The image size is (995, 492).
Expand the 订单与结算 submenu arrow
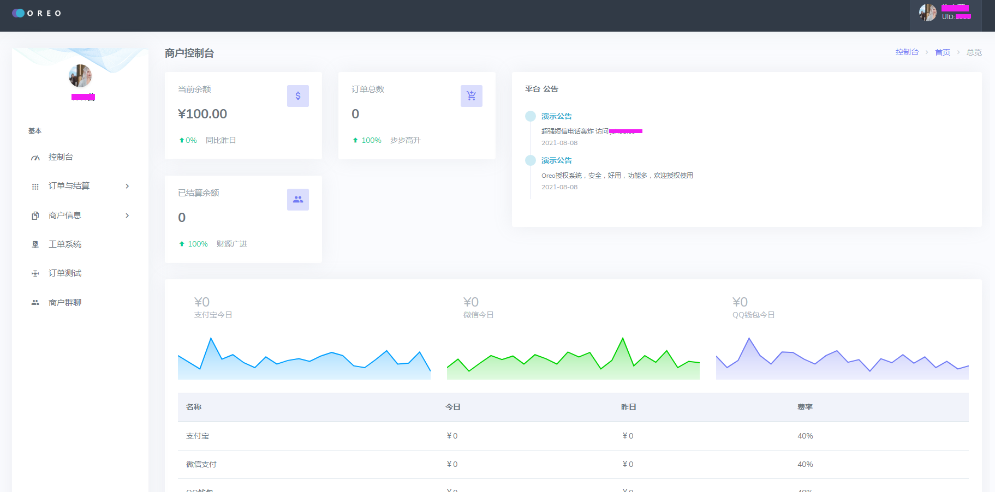coord(127,186)
